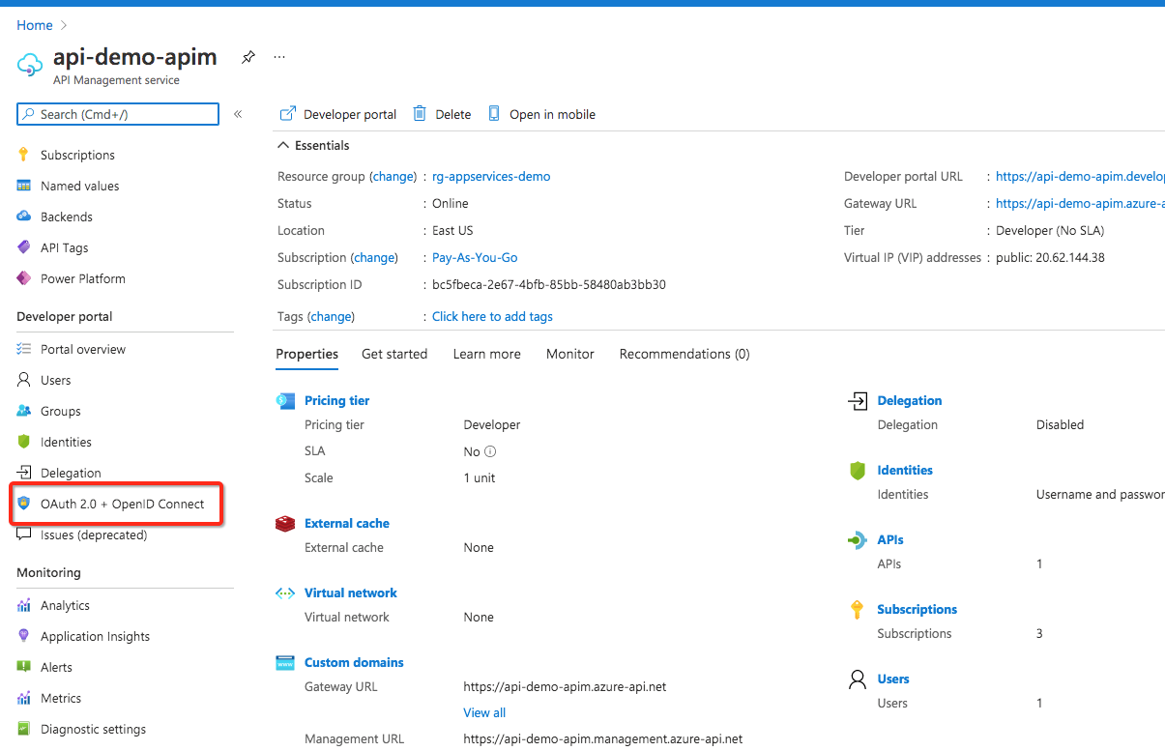Click the Virtual network icon
The image size is (1165, 751).
tap(285, 593)
